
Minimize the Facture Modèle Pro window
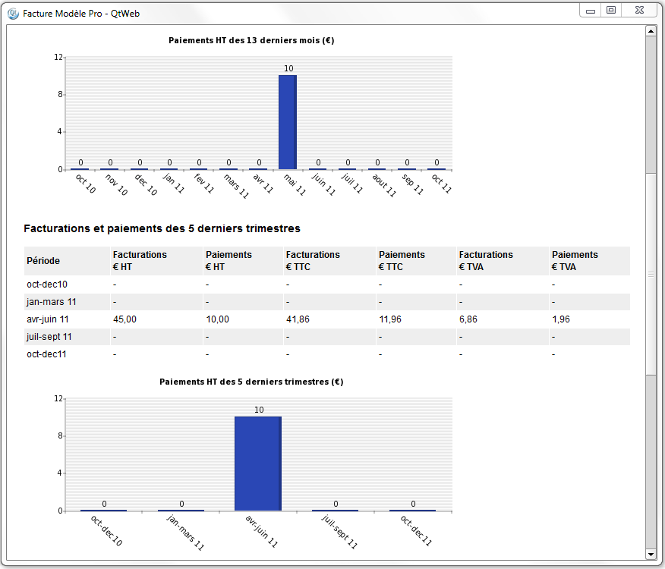coord(591,10)
